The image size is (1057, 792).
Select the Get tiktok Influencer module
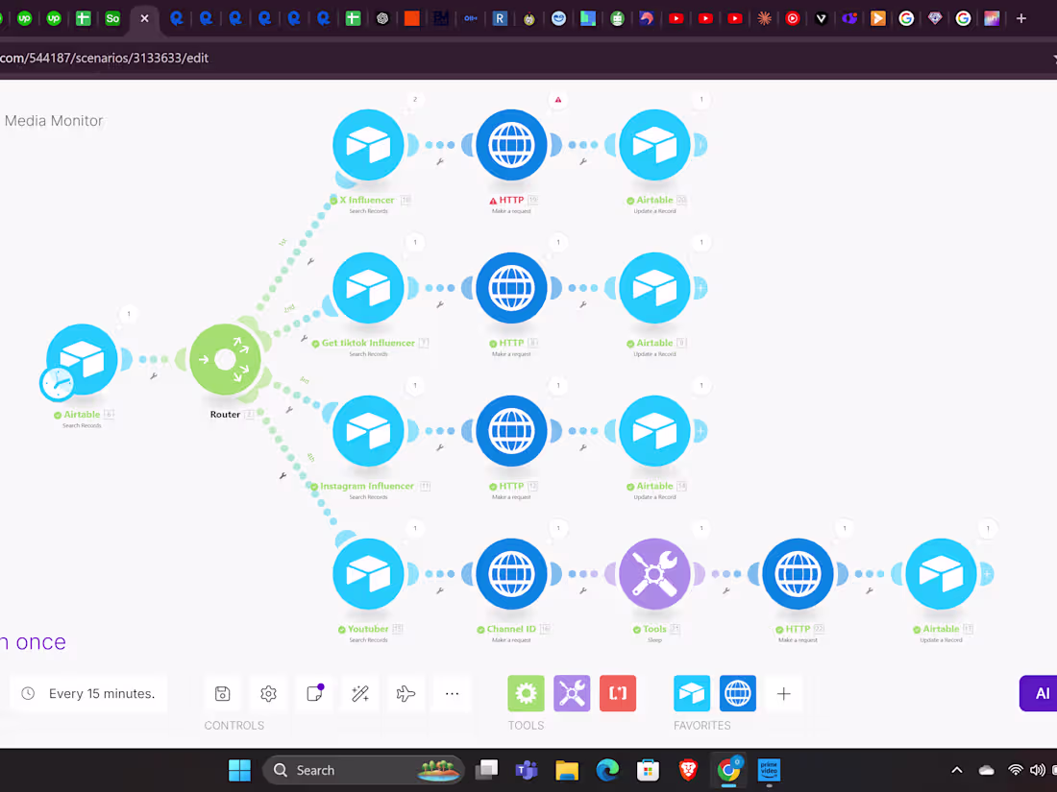click(x=368, y=287)
